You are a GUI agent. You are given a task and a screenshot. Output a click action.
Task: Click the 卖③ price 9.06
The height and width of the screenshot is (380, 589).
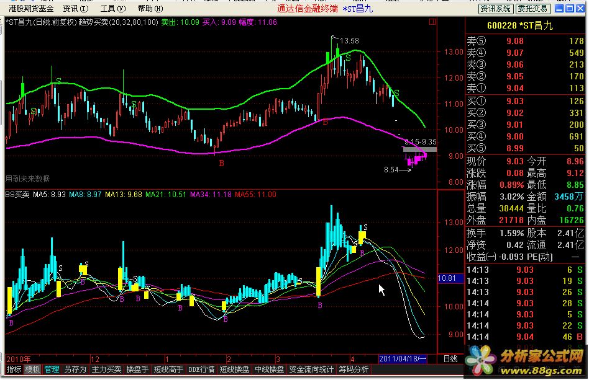pyautogui.click(x=514, y=64)
